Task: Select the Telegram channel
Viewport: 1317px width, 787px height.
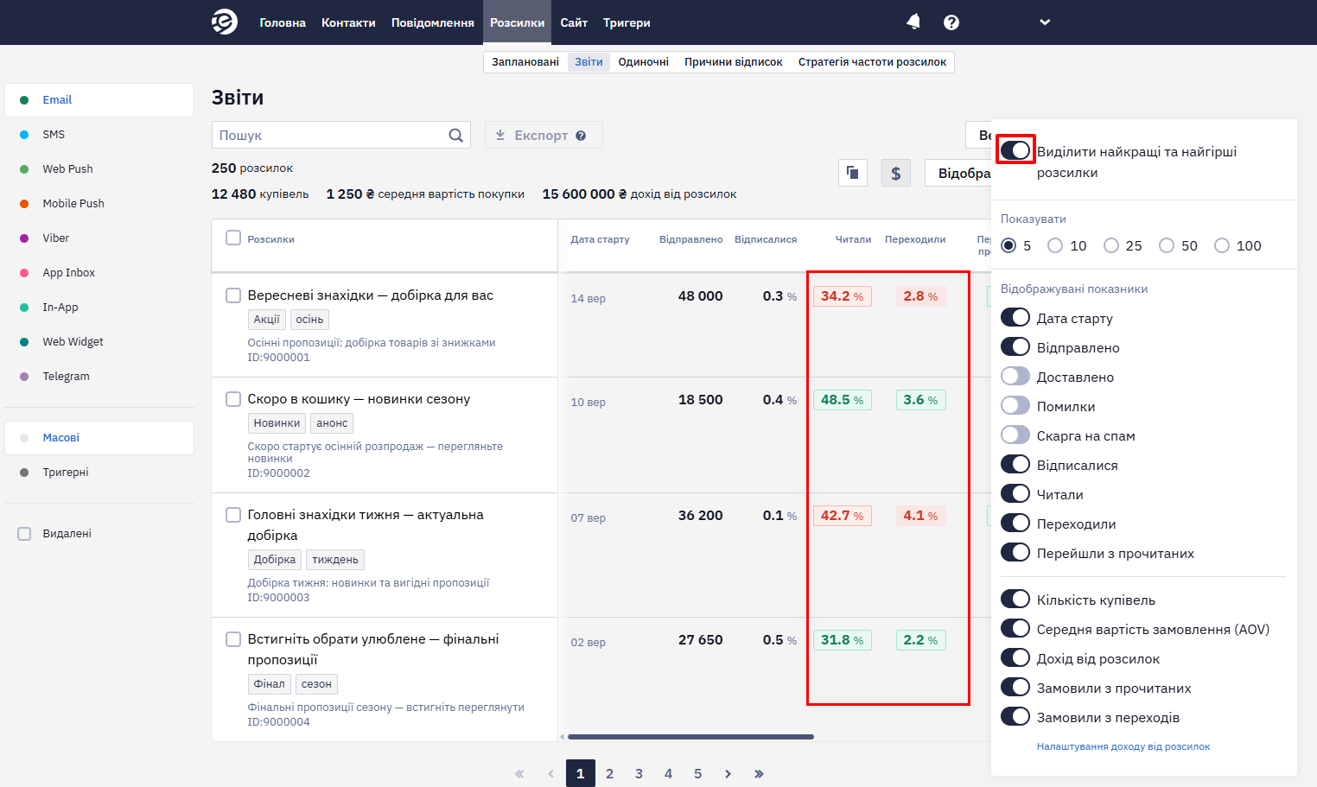Action: (x=67, y=377)
